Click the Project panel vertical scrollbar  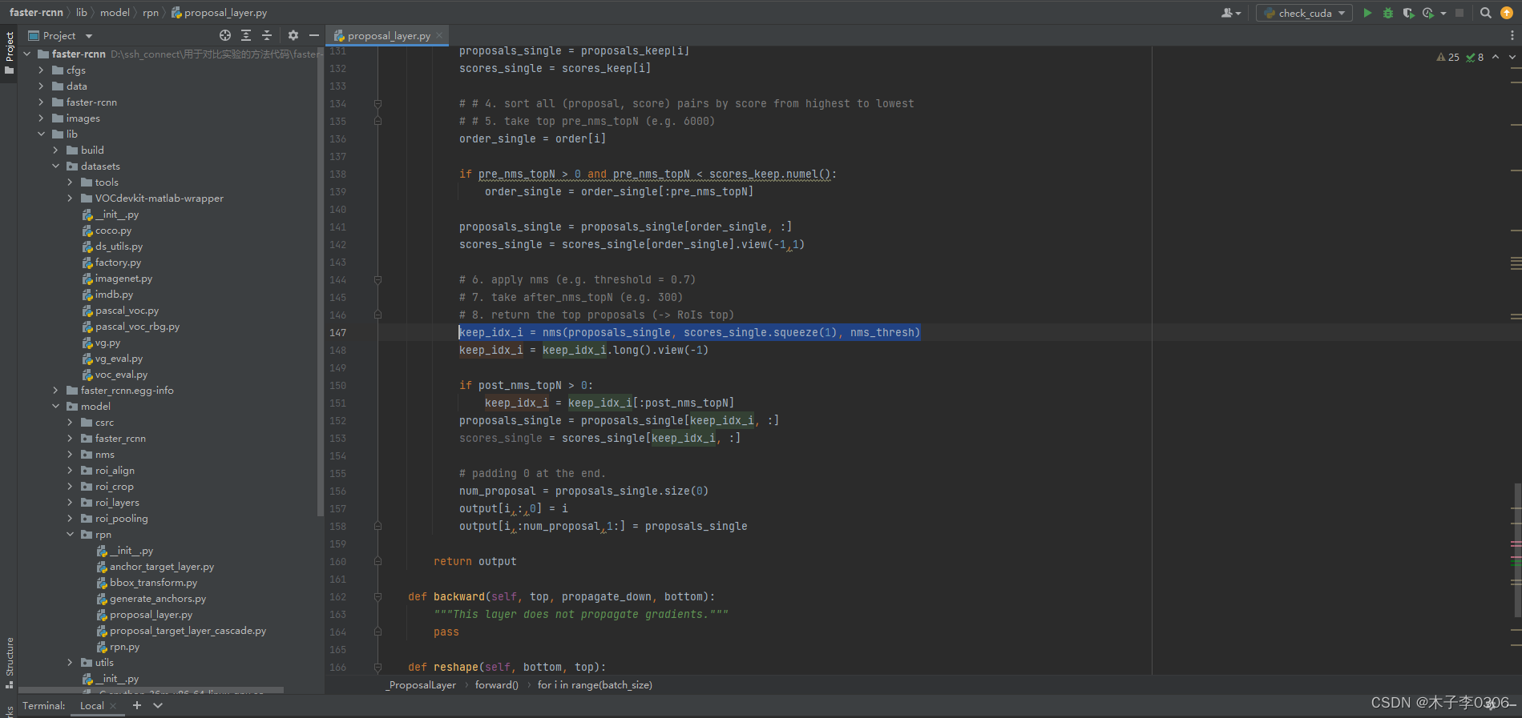(321, 280)
